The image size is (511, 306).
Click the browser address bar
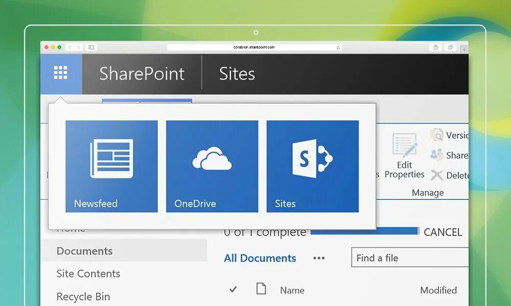(x=254, y=47)
